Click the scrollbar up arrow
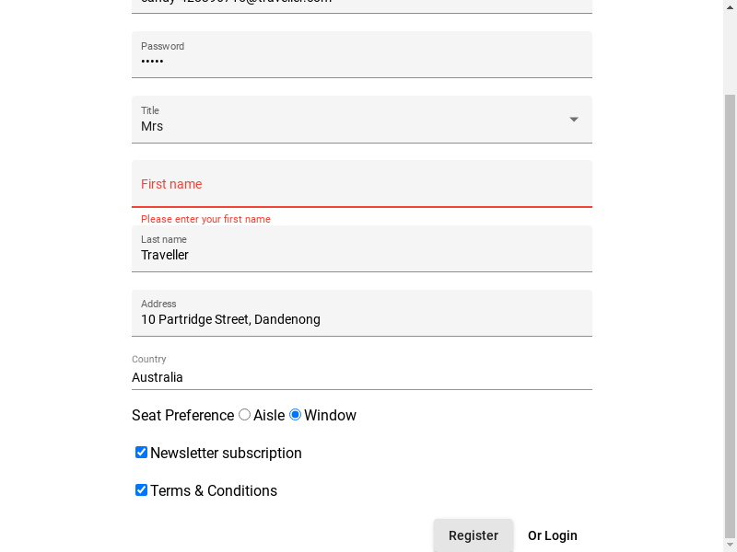Image resolution: width=737 pixels, height=552 pixels. pyautogui.click(x=730, y=6)
